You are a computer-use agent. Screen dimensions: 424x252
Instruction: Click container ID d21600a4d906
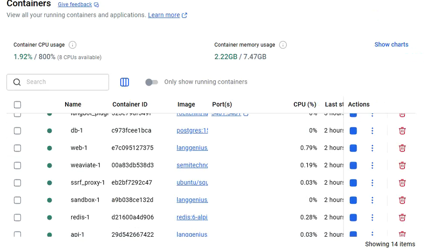click(132, 217)
